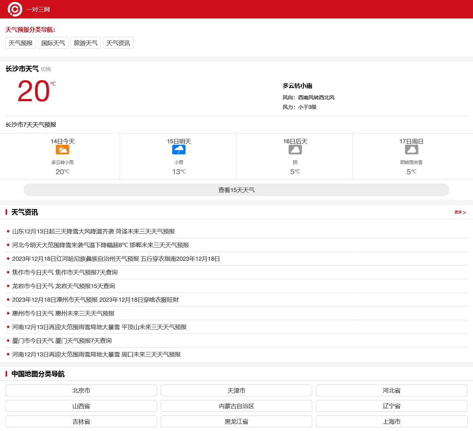Click the 查看15天天气 button
473x431 pixels.
[x=236, y=190]
